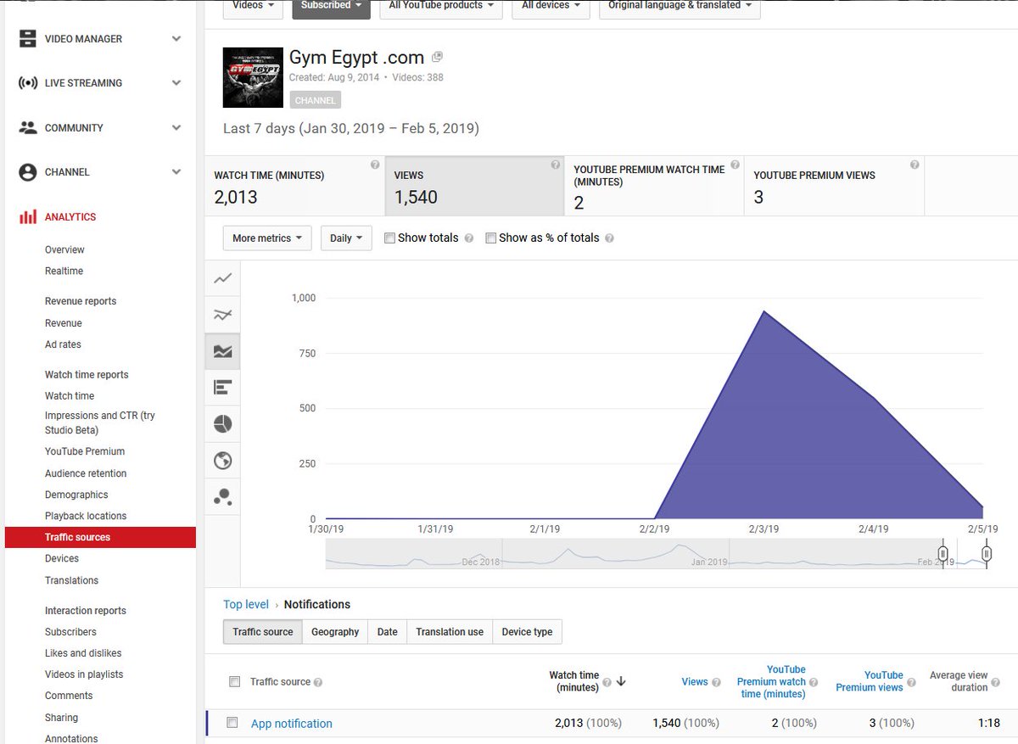
Task: Click help icon beside Average view duration
Action: point(996,682)
